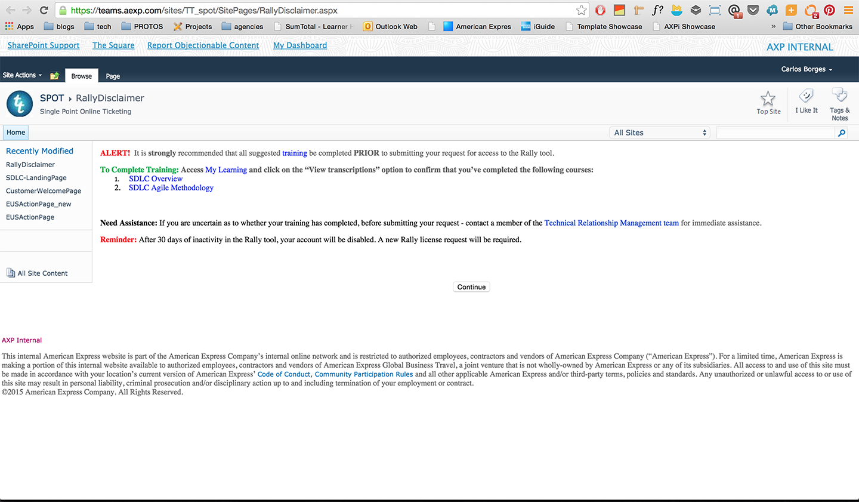Open the Chrome hamburger menu
The width and height of the screenshot is (859, 502).
pyautogui.click(x=848, y=10)
